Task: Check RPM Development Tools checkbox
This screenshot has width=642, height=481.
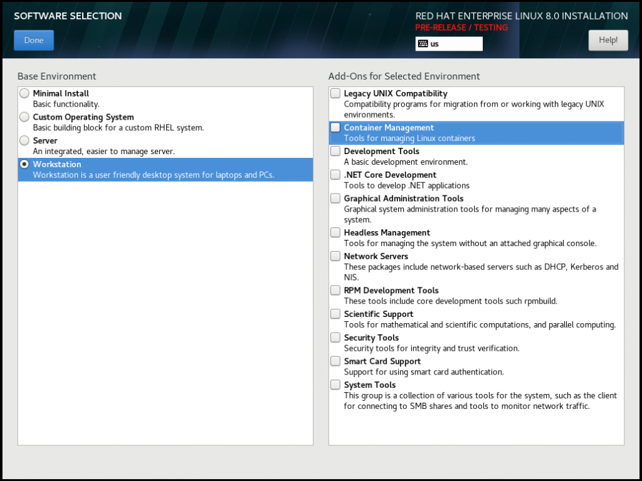Action: point(335,290)
